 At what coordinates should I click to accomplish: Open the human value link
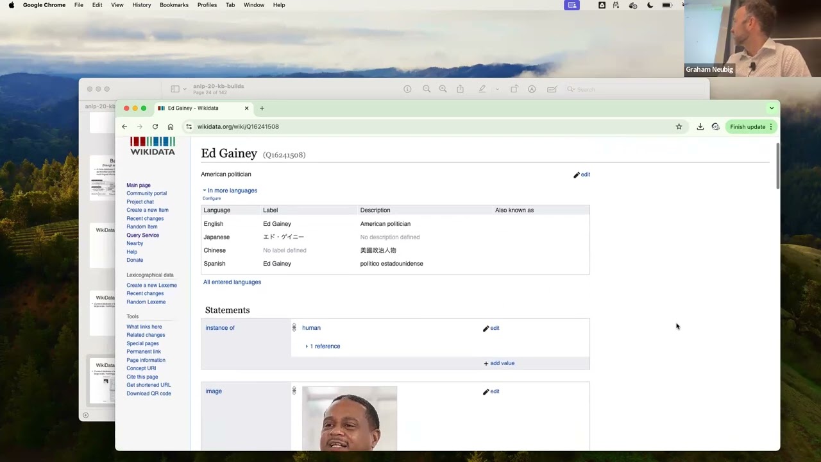coord(311,328)
